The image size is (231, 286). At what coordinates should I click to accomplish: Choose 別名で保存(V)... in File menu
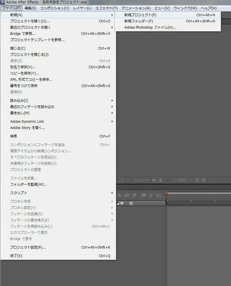(23, 67)
